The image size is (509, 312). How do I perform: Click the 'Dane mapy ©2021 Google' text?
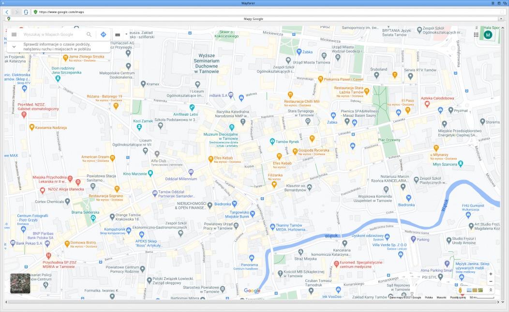[x=405, y=297]
